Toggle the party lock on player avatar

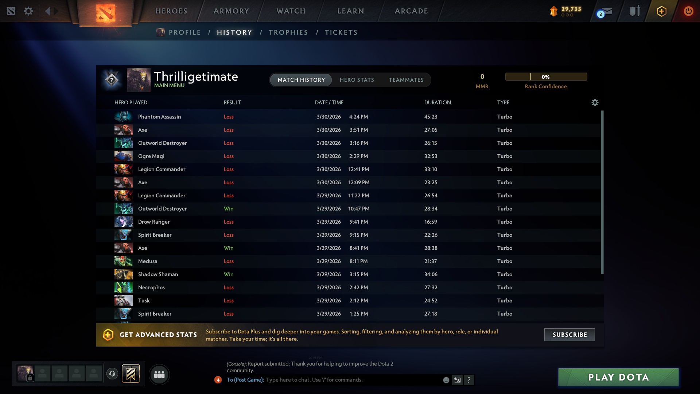tap(30, 378)
